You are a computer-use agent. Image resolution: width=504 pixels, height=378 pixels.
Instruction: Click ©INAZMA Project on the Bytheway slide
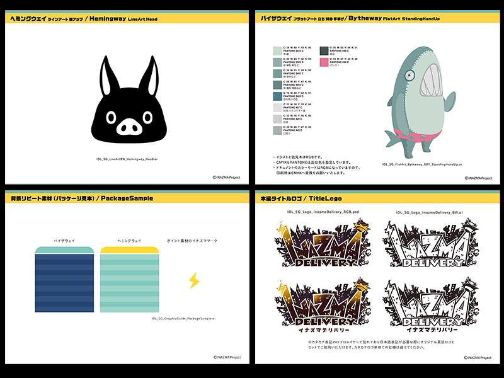click(478, 178)
